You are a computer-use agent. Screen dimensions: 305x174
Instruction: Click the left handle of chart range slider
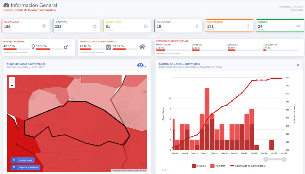(266, 159)
